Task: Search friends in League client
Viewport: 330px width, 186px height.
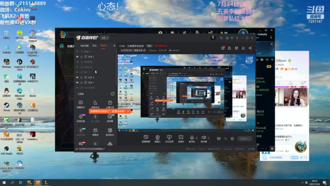Action: tap(272, 60)
